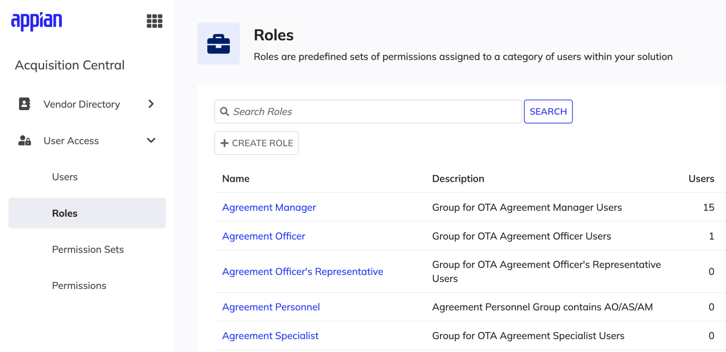Image resolution: width=726 pixels, height=352 pixels.
Task: Click the user count 1 for Agreement Officer
Action: click(711, 236)
